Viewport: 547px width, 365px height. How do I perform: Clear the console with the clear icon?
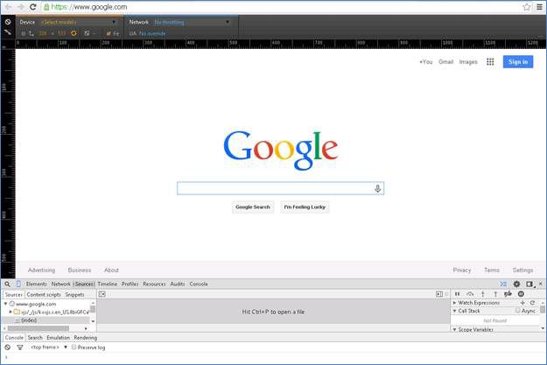tap(7, 347)
